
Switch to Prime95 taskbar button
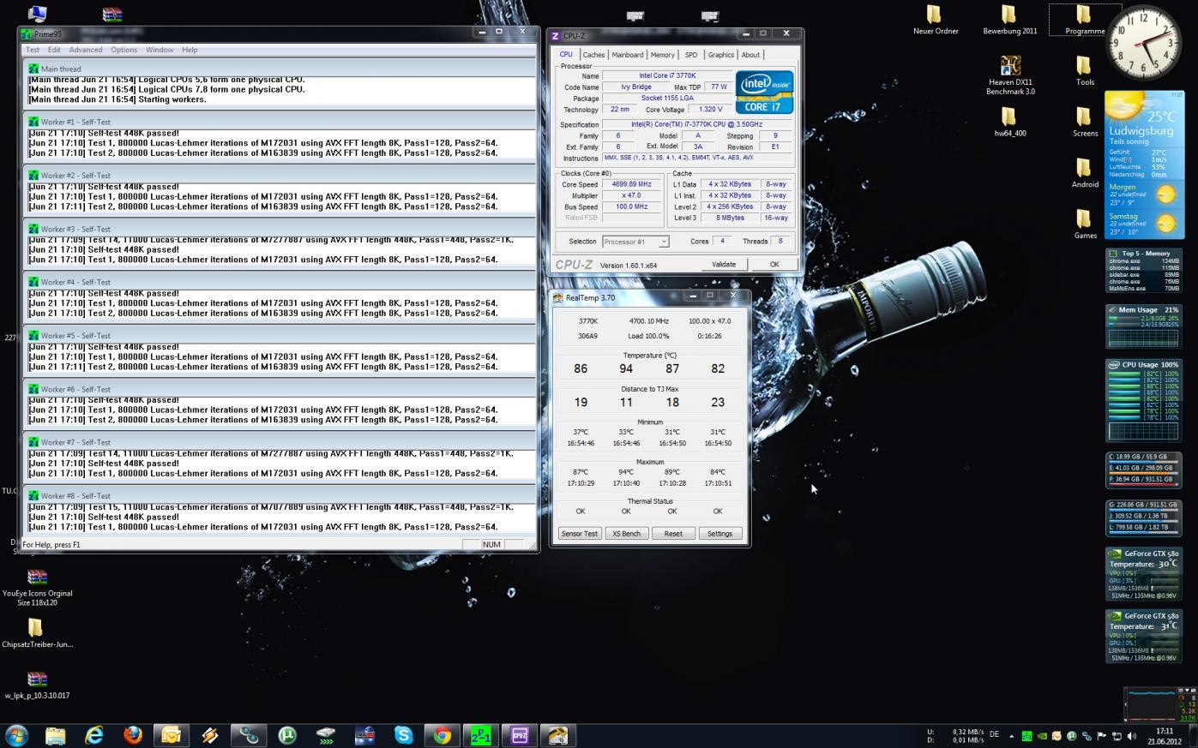pos(480,735)
